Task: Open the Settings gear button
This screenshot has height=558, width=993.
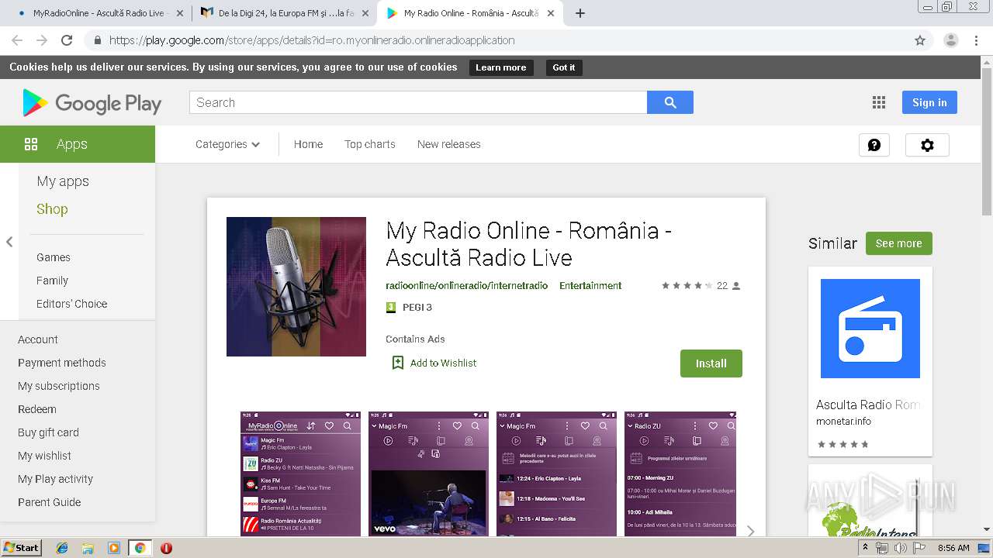Action: pyautogui.click(x=927, y=145)
